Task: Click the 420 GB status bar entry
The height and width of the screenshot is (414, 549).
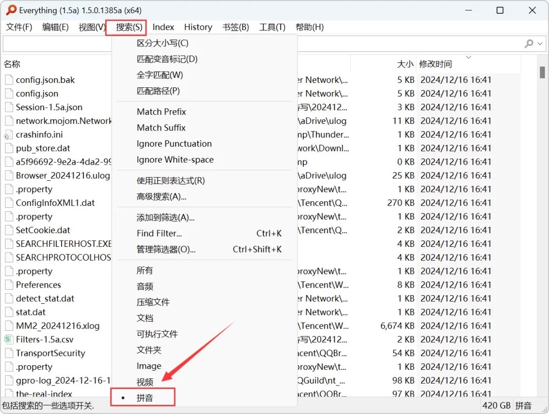Action: (497, 405)
